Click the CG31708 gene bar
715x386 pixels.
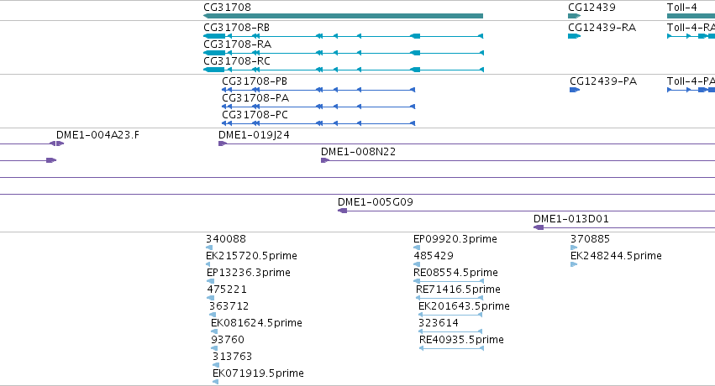coord(343,16)
